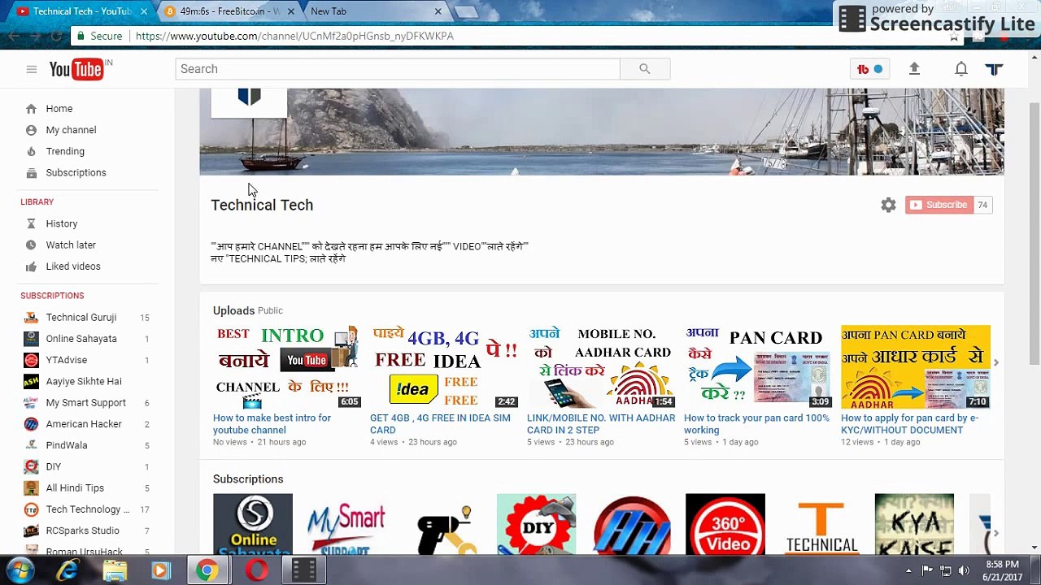Open the Kya Kaise channel tile
This screenshot has width=1041, height=585.
[914, 524]
